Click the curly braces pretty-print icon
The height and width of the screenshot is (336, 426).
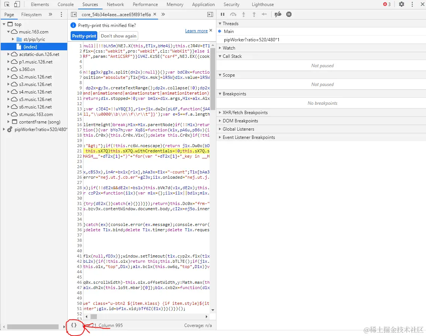74,325
